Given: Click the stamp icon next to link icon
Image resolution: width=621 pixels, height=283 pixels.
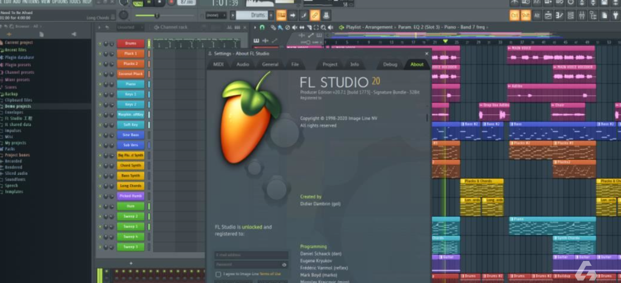Looking at the screenshot, I should 326,16.
